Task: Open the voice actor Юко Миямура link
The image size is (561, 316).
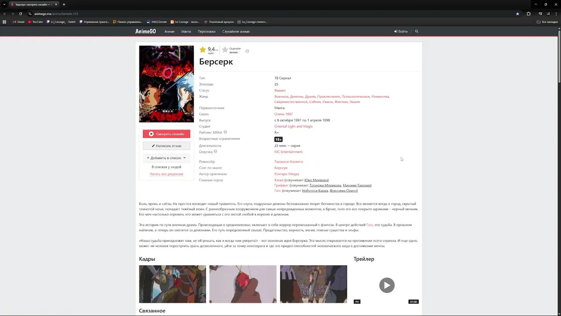Action: tap(316, 180)
